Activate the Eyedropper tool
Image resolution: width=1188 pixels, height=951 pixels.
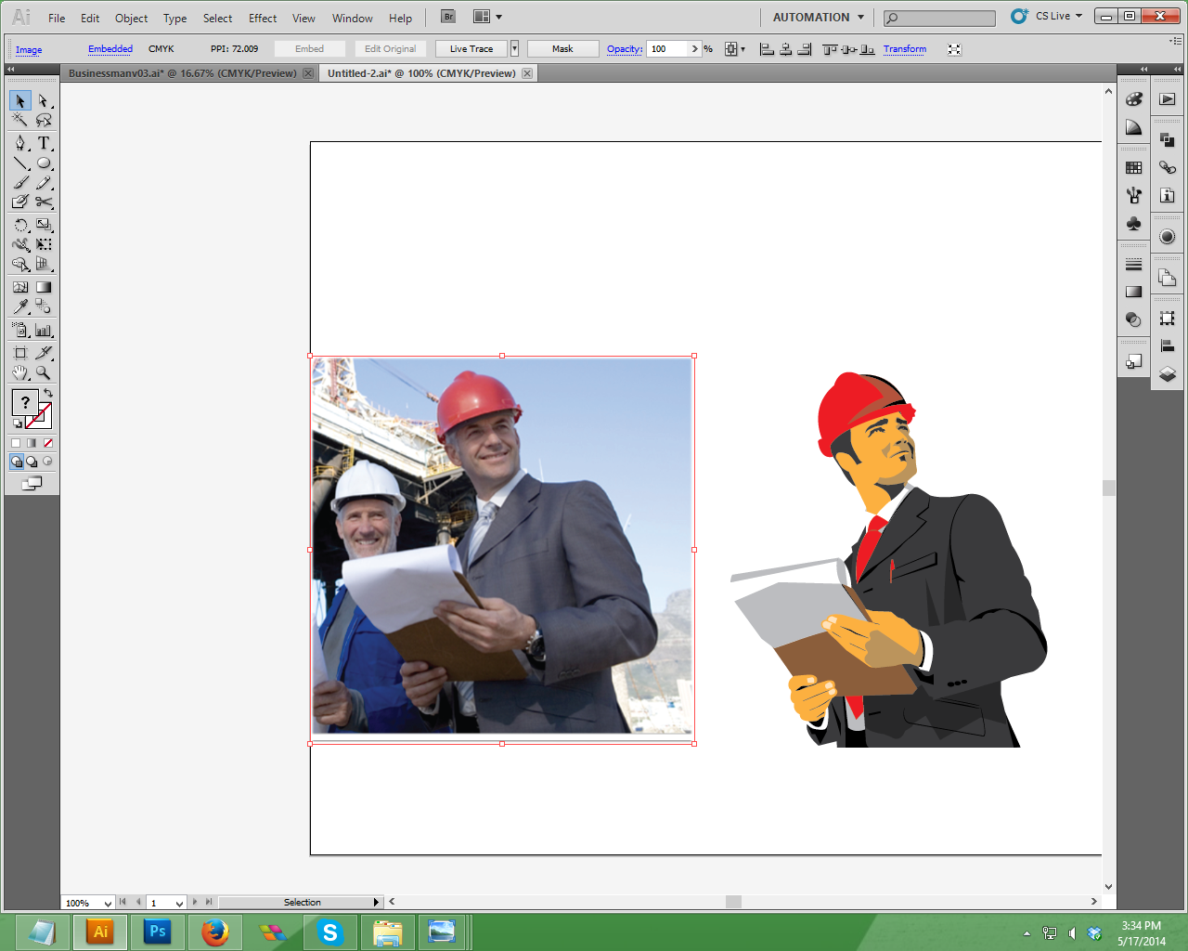click(x=20, y=306)
